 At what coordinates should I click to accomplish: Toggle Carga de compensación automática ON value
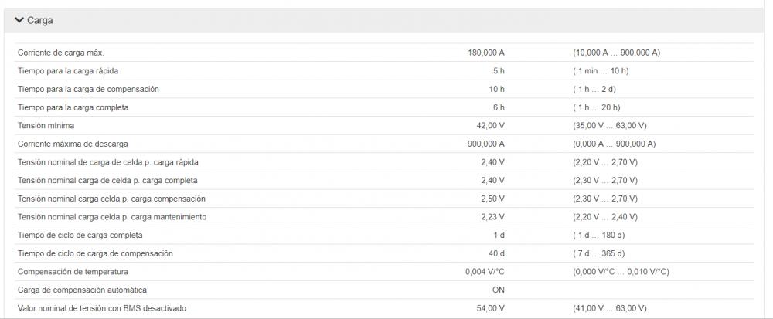(499, 290)
